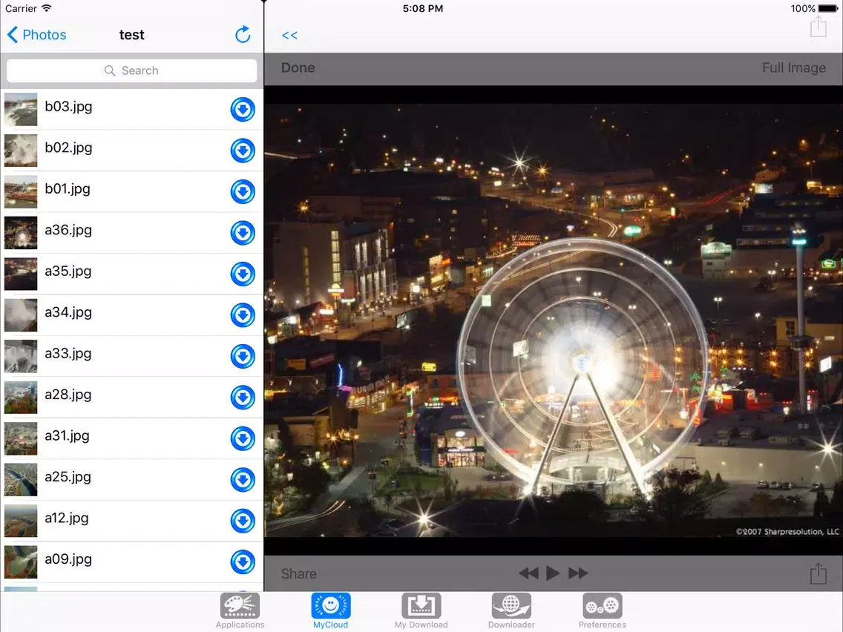Download a09.jpg with its arrow icon
This screenshot has width=843, height=632.
coord(243,562)
